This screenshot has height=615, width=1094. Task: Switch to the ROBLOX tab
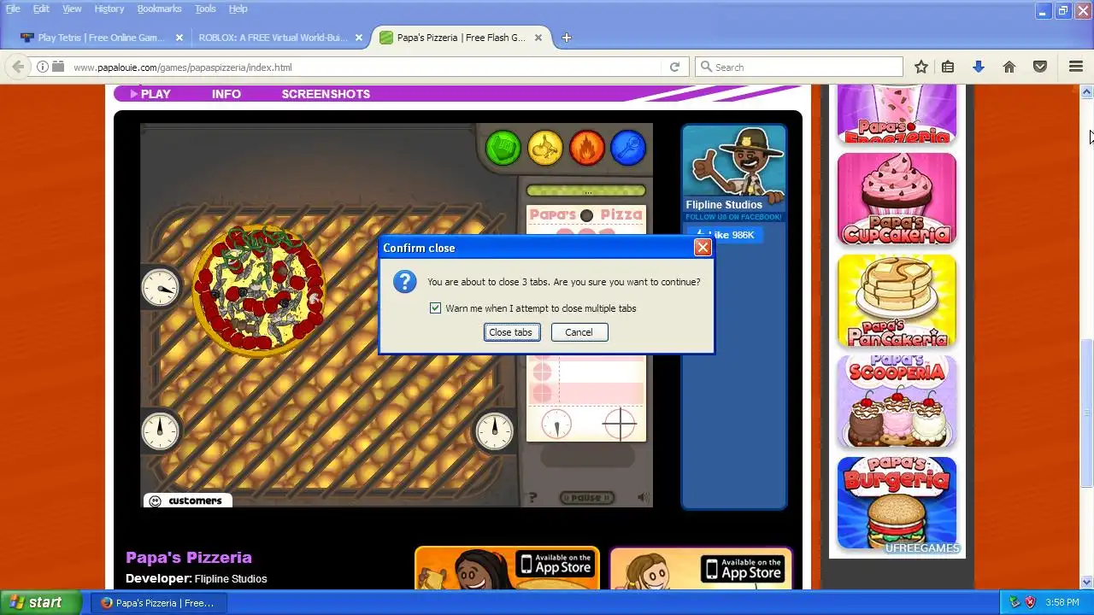pos(273,38)
